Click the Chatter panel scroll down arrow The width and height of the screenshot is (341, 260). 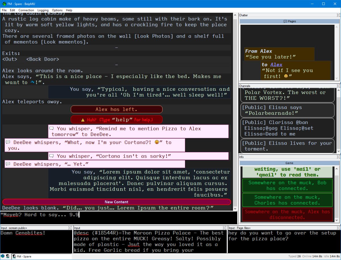337,79
